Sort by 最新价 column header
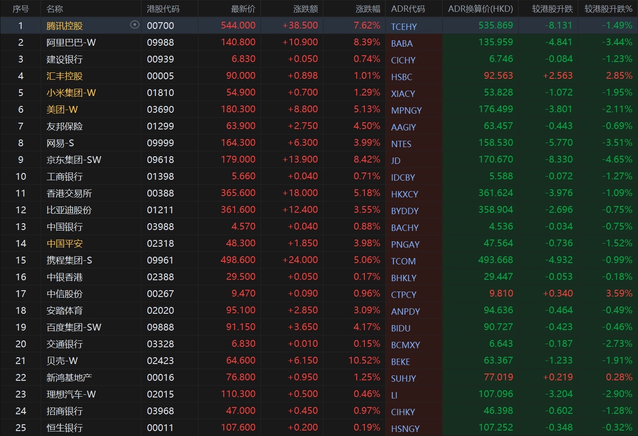Image resolution: width=638 pixels, height=436 pixels. (243, 9)
